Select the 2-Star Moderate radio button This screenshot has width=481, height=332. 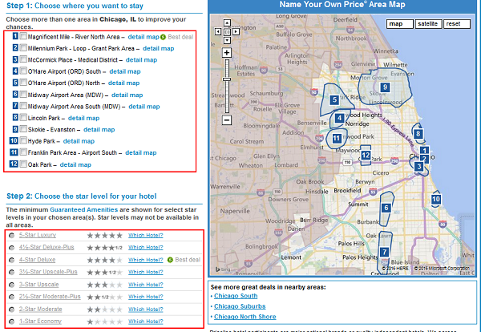pos(12,310)
